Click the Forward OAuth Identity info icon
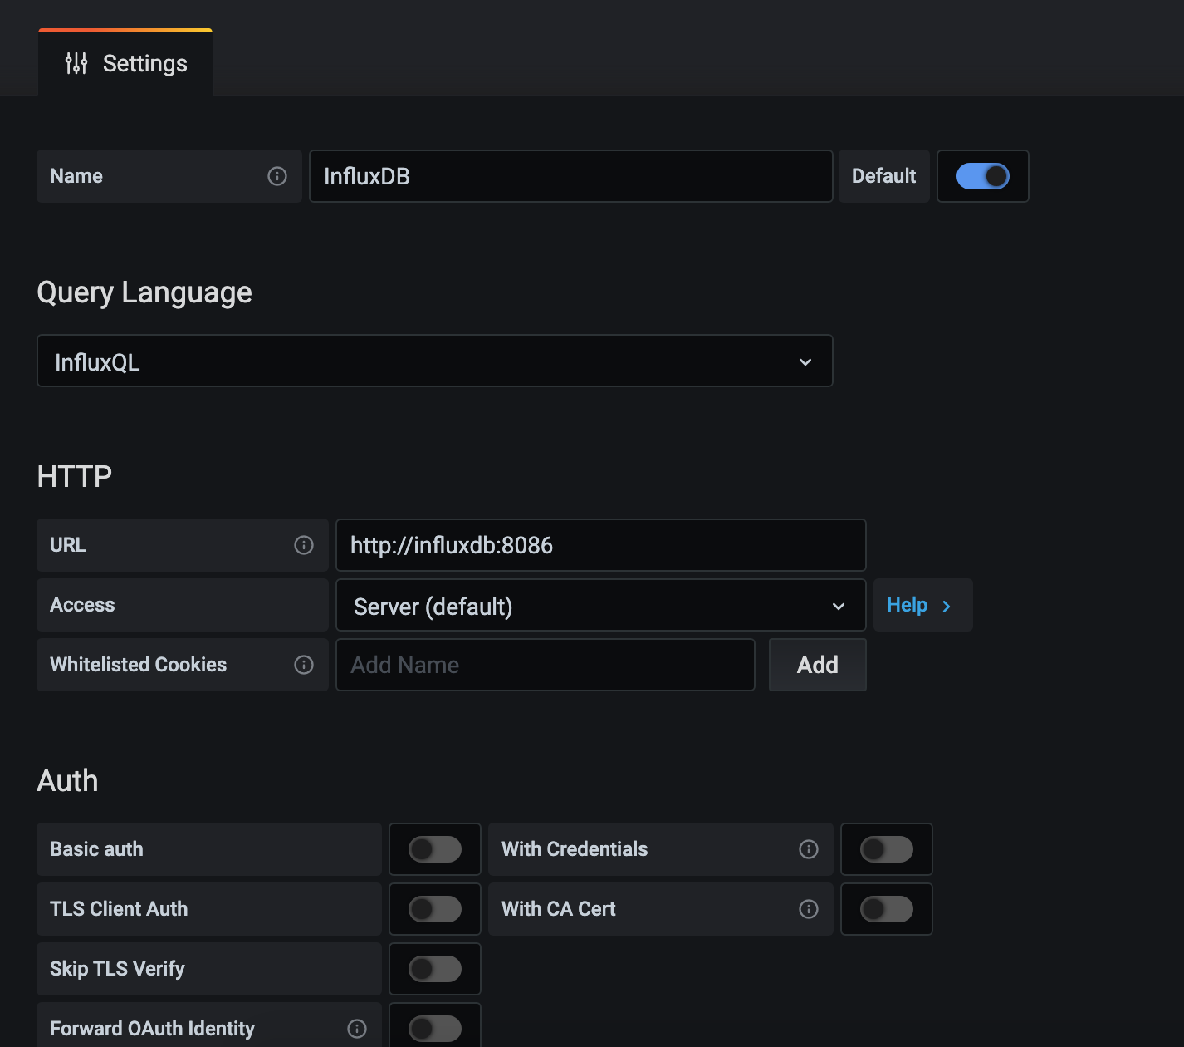Image resolution: width=1184 pixels, height=1047 pixels. click(x=357, y=1029)
